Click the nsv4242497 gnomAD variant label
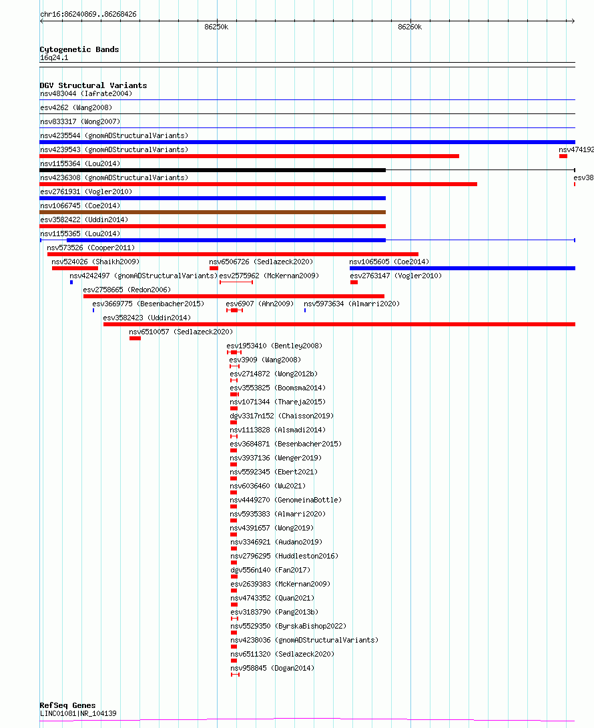594x728 pixels. [x=144, y=276]
